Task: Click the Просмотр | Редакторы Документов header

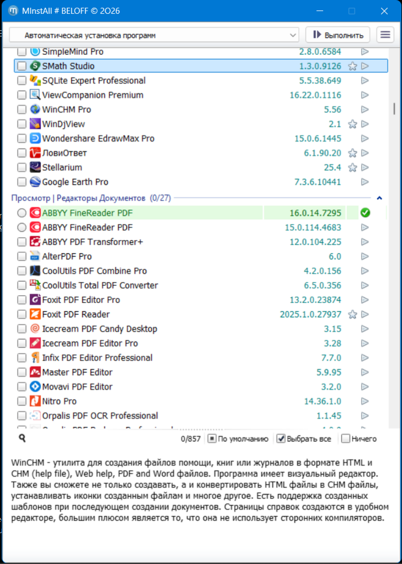Action: (91, 198)
